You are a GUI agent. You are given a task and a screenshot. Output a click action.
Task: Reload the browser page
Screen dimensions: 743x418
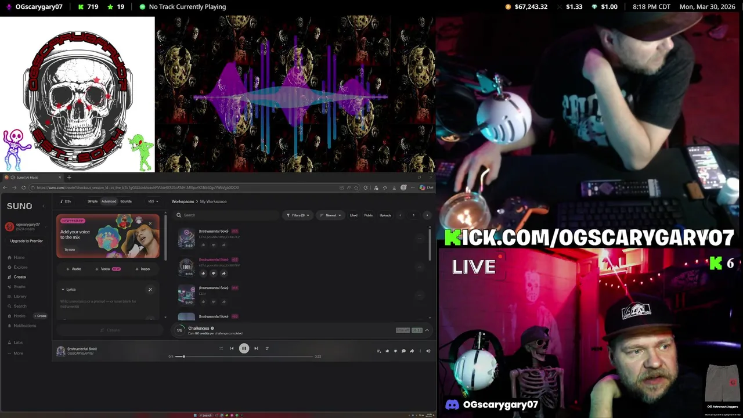coord(23,188)
